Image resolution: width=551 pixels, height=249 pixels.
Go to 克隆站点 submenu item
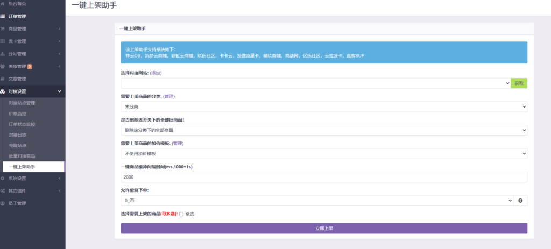(x=18, y=145)
